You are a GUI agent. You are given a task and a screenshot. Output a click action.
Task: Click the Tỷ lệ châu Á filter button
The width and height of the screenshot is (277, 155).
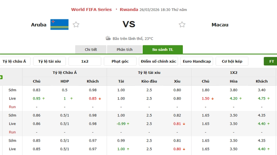(15, 61)
